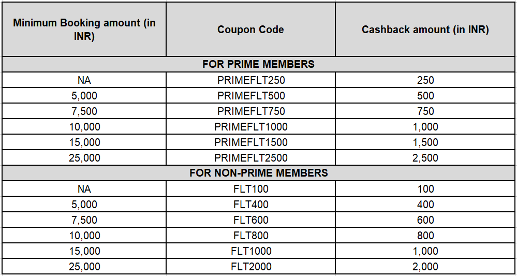Select the PRIMEFLT1000 coupon code cell
This screenshot has width=517, height=276.
click(x=251, y=127)
